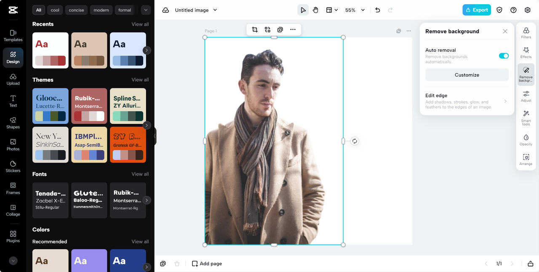
Task: Show next Fonts with arrow
Action: (x=147, y=200)
